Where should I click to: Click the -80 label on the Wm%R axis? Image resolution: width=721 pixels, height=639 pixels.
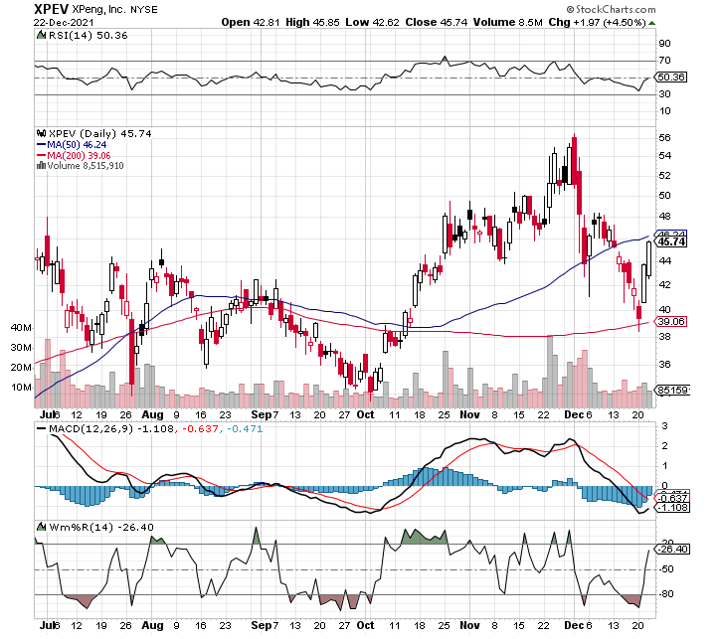coord(666,594)
